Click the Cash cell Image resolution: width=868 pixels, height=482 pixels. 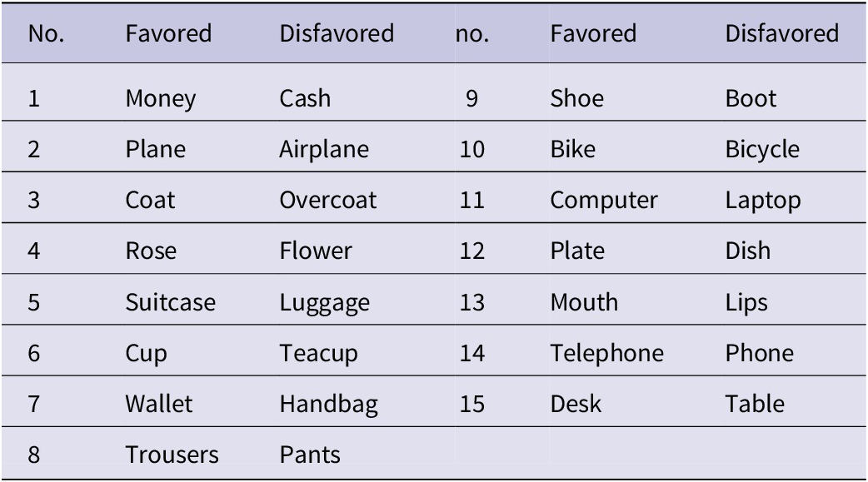(305, 98)
